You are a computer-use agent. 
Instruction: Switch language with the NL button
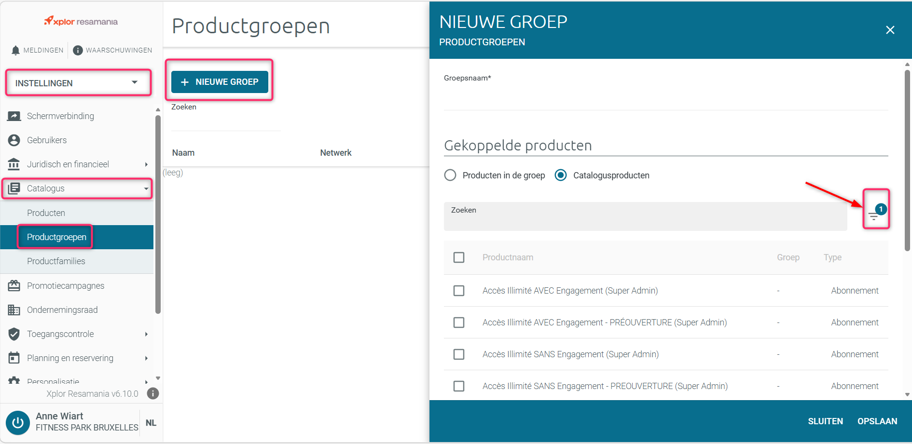click(x=151, y=423)
